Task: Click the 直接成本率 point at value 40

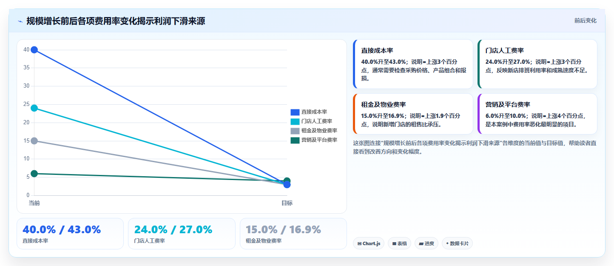Action: click(34, 50)
